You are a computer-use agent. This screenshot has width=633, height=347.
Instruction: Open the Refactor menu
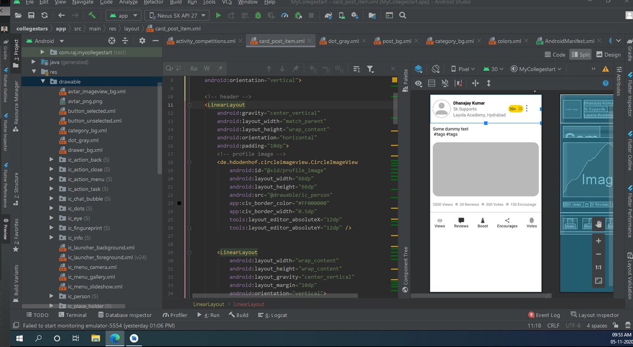[154, 3]
